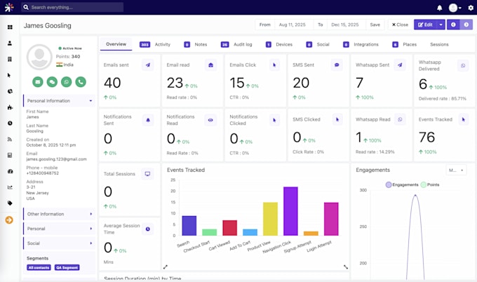This screenshot has width=477, height=282.
Task: Expand the Other Information section
Action: [x=60, y=214]
